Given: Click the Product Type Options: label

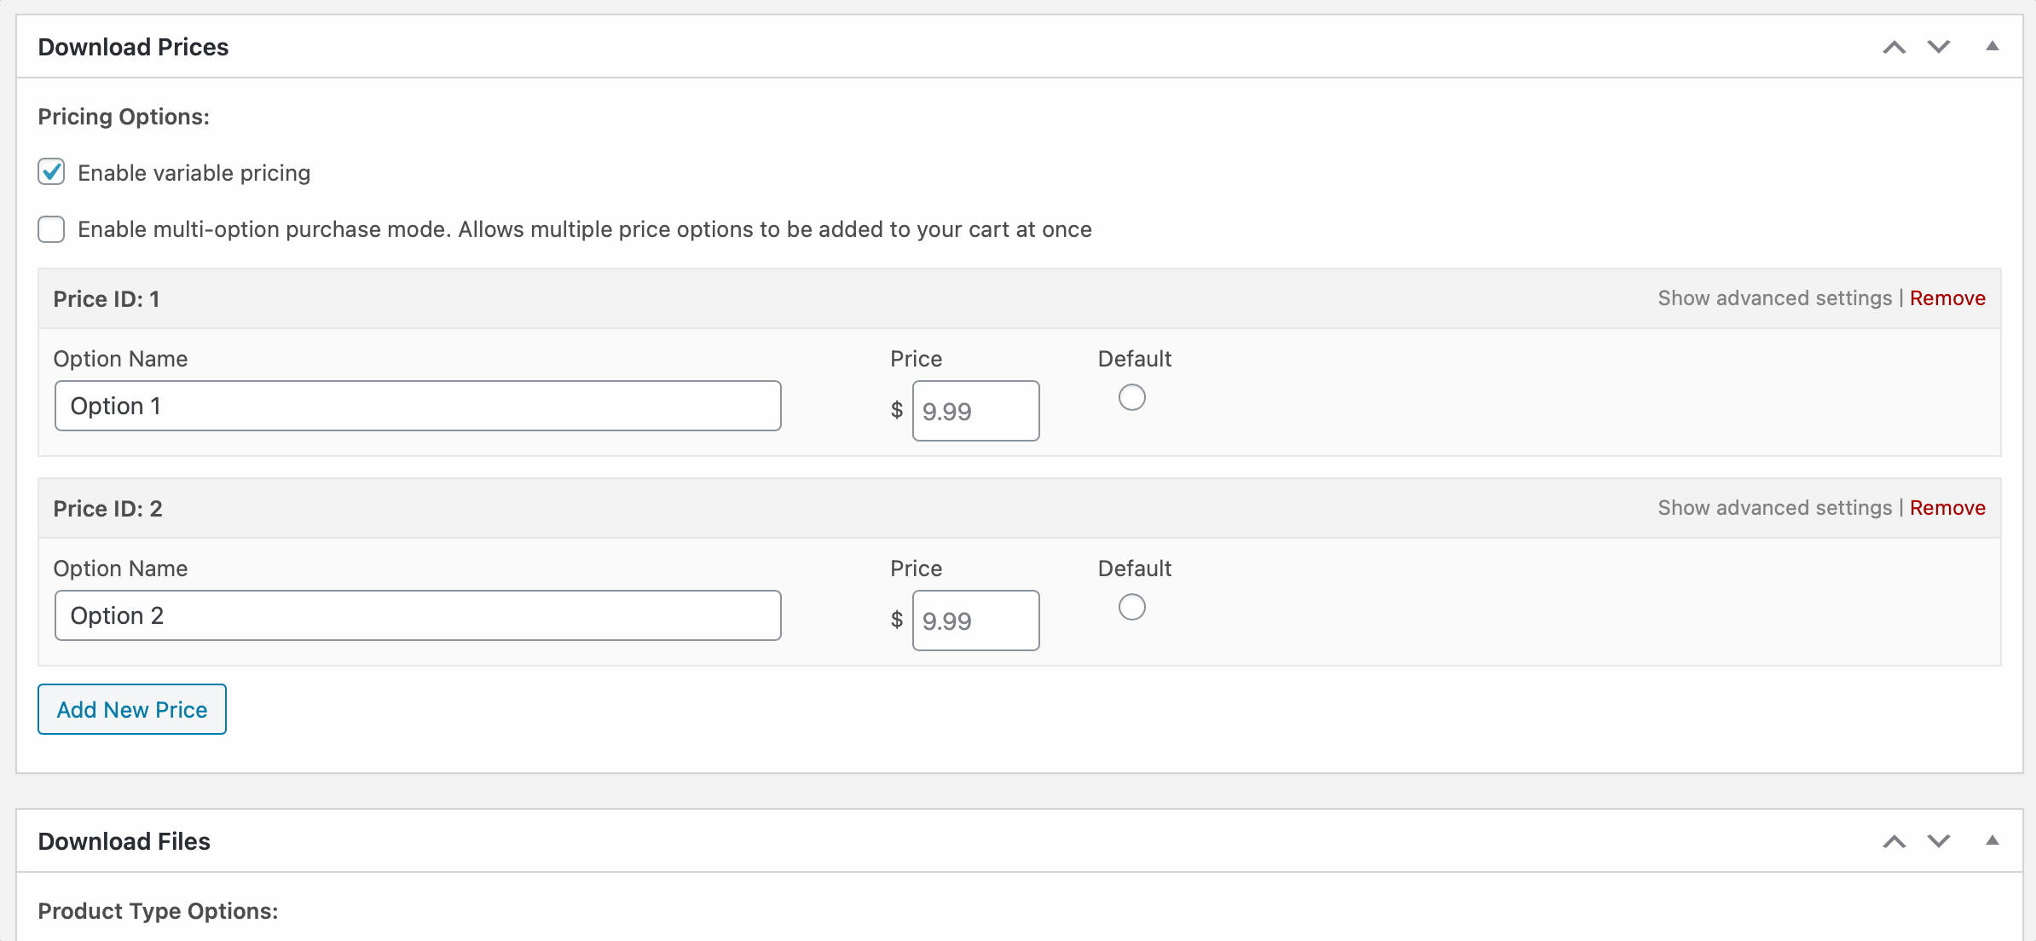Looking at the screenshot, I should [x=158, y=911].
